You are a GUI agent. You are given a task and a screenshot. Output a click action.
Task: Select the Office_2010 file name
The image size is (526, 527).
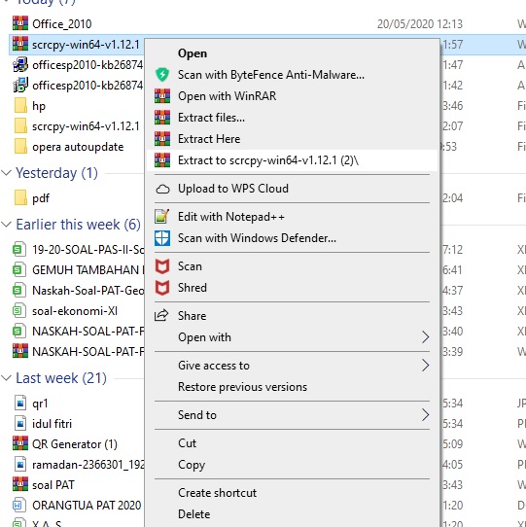tap(62, 24)
